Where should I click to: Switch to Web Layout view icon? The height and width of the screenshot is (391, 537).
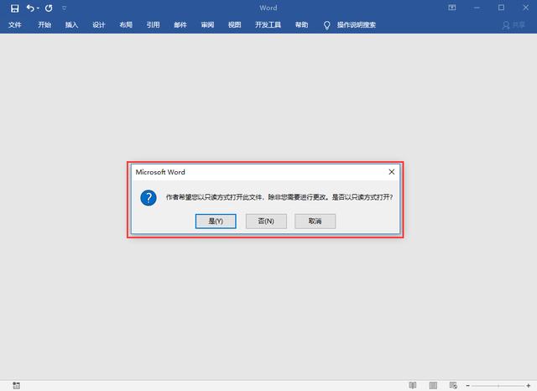[x=453, y=385]
